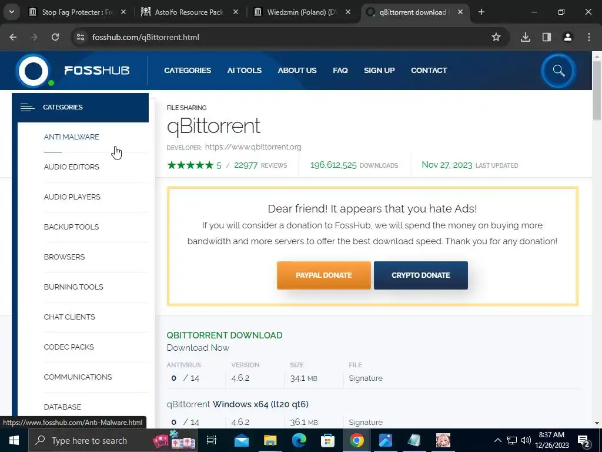The image size is (602, 452).
Task: Click first Signature link for 34.1 MB file
Action: (x=366, y=378)
